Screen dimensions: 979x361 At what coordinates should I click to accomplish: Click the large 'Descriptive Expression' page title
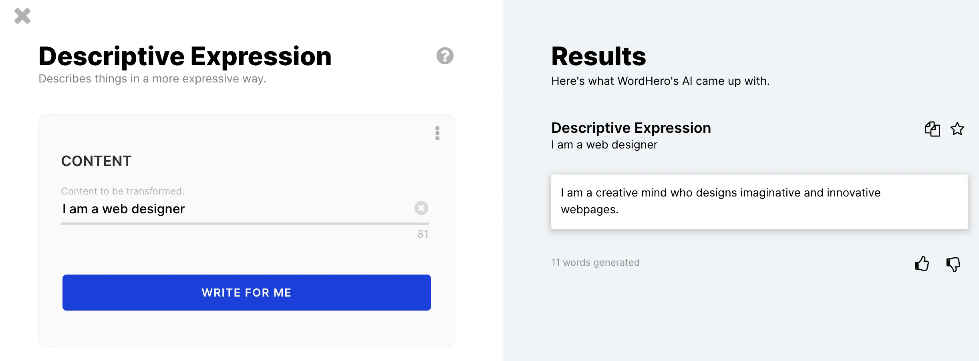(185, 56)
